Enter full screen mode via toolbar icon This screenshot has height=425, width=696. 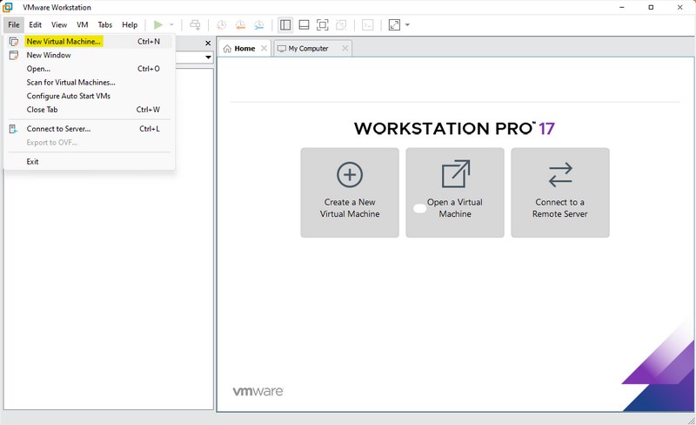click(x=323, y=25)
